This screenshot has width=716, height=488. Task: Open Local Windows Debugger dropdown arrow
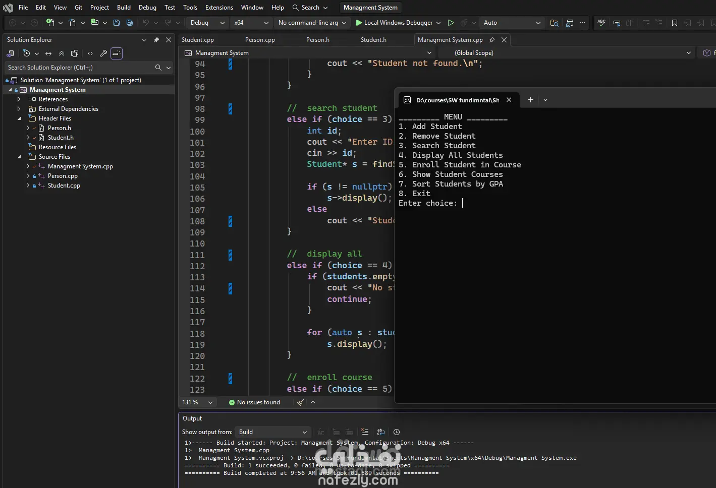point(438,23)
